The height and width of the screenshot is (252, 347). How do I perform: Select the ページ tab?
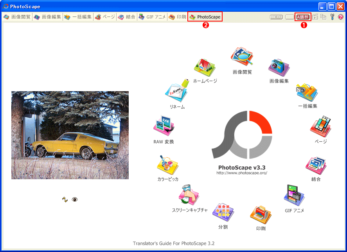[105, 17]
